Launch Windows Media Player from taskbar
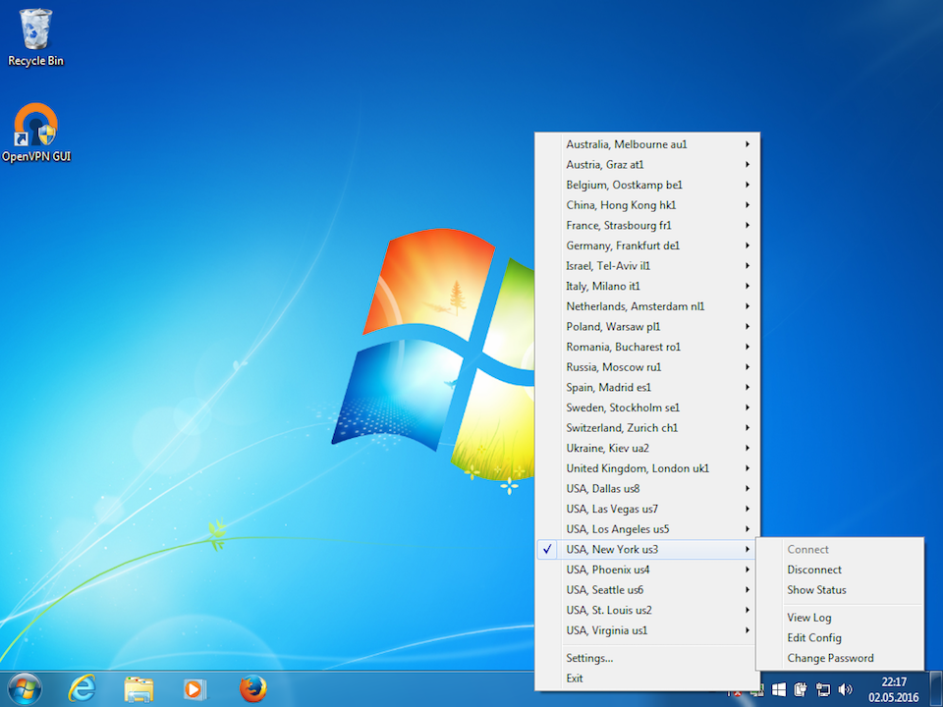 [194, 689]
